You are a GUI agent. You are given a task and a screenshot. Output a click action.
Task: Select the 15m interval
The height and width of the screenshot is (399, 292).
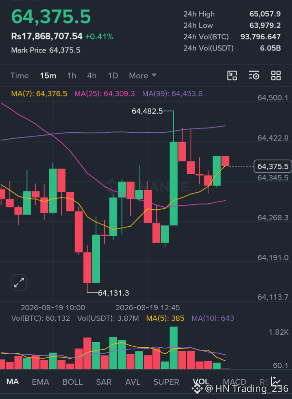coord(48,76)
